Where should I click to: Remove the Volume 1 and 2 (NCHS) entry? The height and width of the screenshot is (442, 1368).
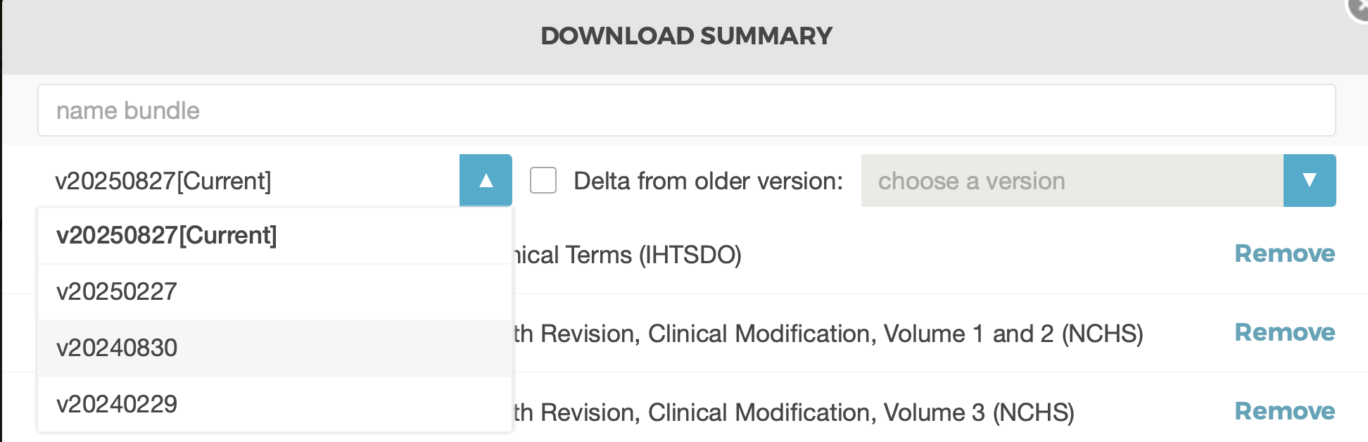(x=1284, y=332)
